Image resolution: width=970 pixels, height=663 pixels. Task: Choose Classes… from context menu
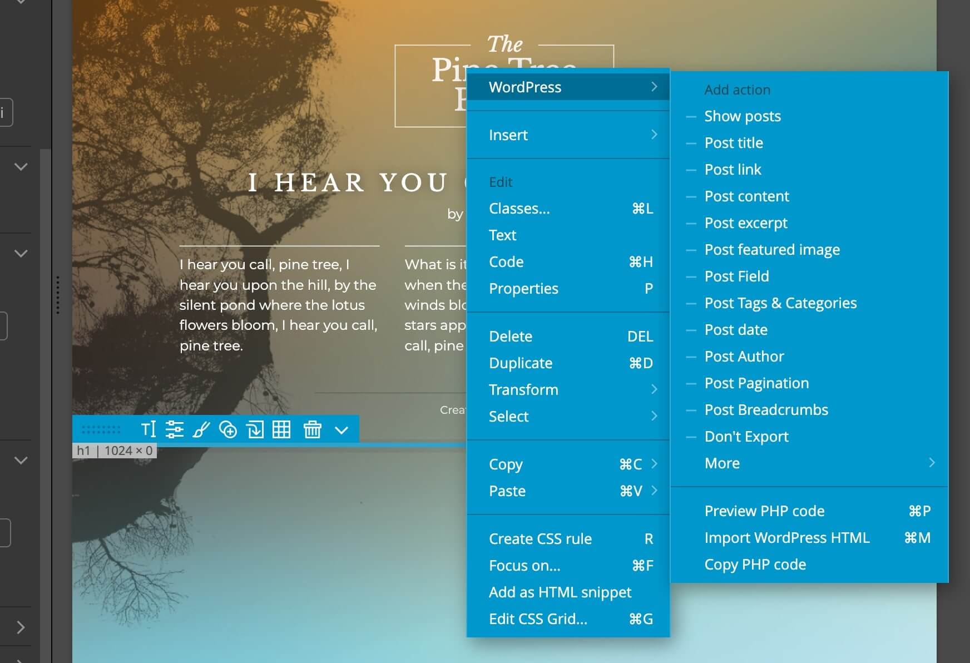[x=568, y=208]
